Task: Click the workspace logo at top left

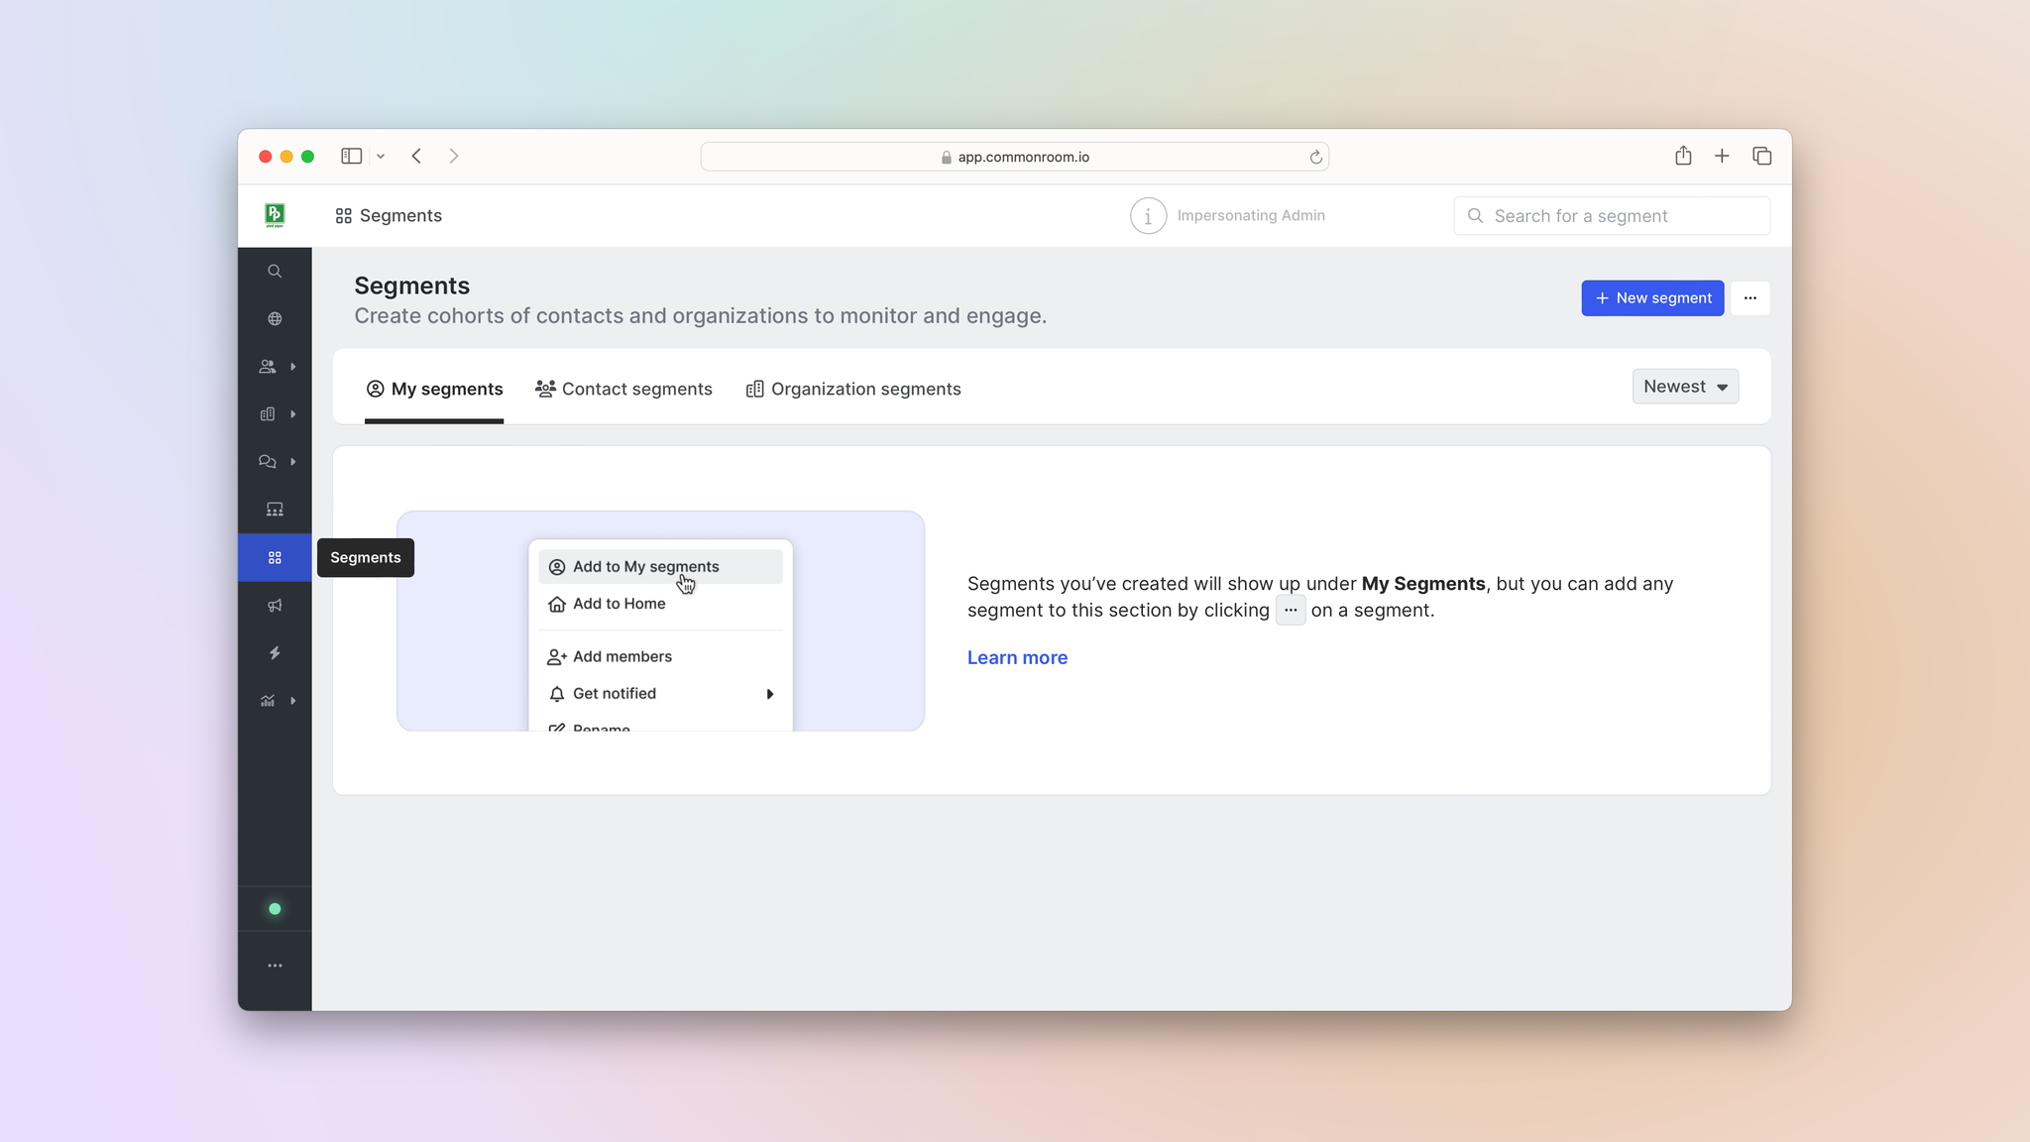Action: click(x=275, y=215)
